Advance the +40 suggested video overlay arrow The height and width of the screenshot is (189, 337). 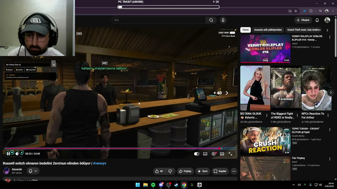click(227, 93)
